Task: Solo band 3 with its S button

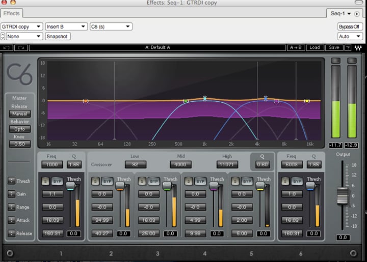Action: pos(142,181)
